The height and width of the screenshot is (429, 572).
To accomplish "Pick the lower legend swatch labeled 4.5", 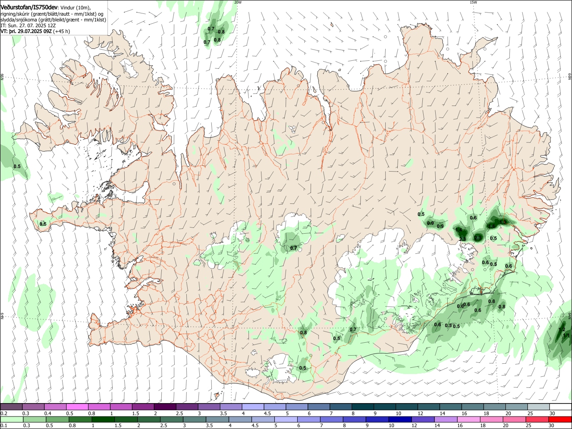I will 262,419.
